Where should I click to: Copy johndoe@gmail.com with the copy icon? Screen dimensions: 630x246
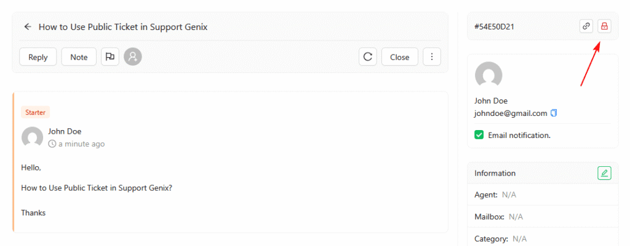(554, 113)
